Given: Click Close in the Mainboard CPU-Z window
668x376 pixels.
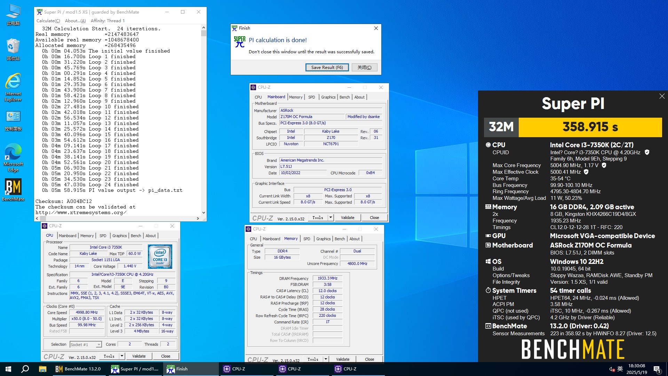Looking at the screenshot, I should click(x=374, y=218).
